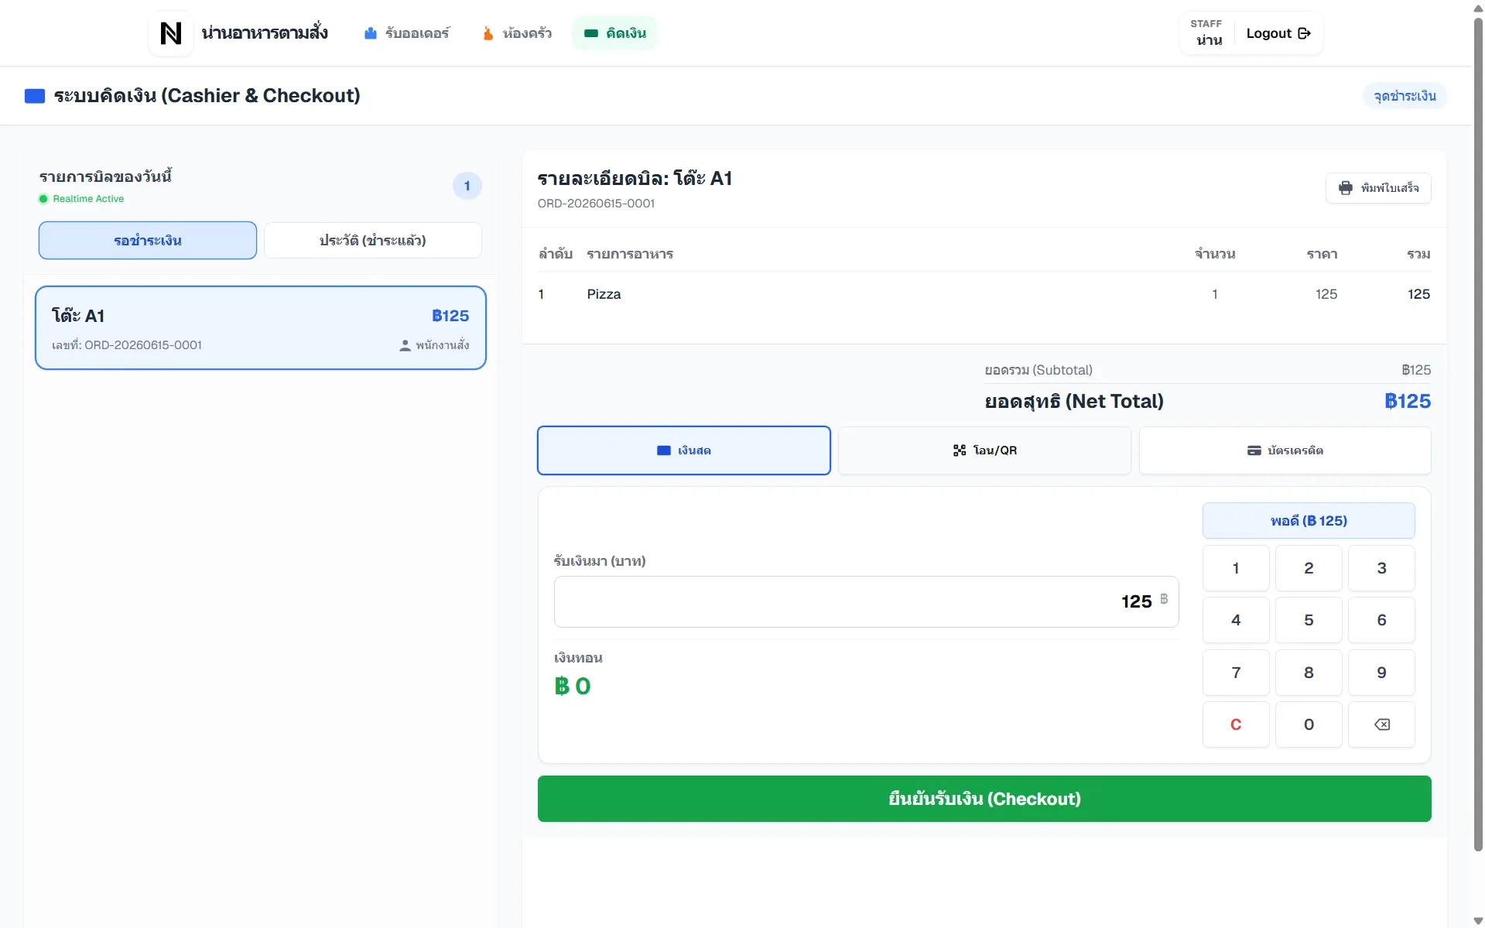This screenshot has height=928, width=1485.
Task: Click the received amount input field
Action: click(x=866, y=601)
